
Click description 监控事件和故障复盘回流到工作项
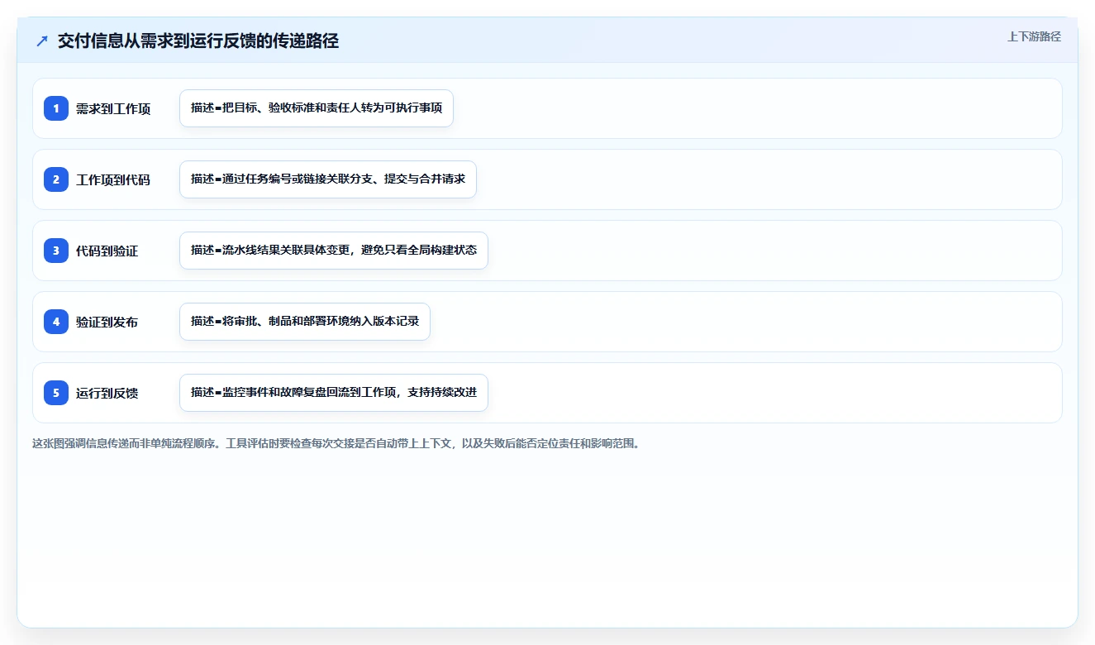click(334, 393)
